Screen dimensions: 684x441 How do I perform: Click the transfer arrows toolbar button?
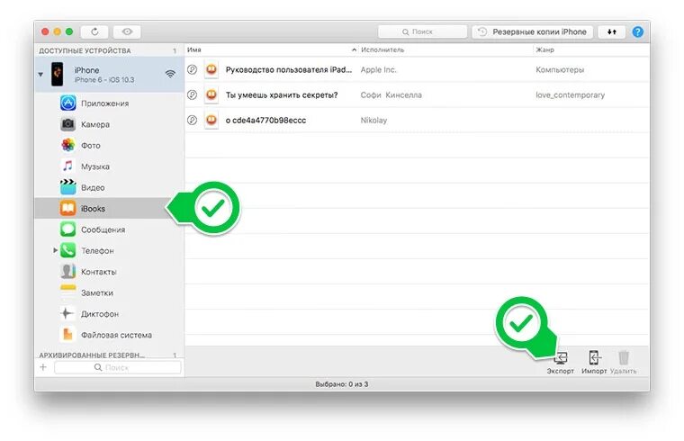(x=612, y=31)
